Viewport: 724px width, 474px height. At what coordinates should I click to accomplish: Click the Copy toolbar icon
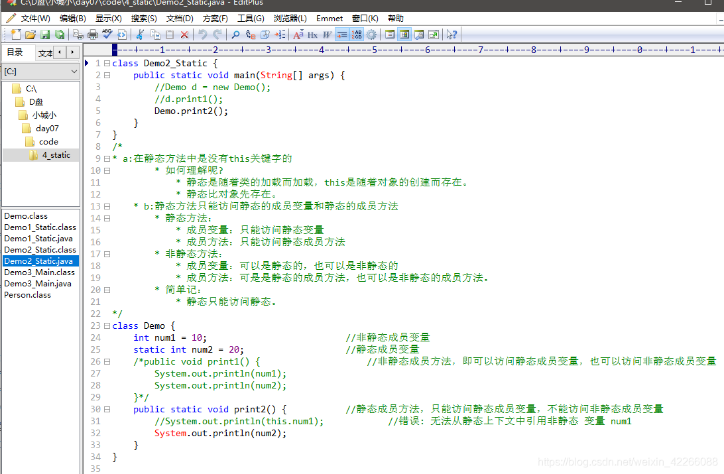pyautogui.click(x=155, y=34)
